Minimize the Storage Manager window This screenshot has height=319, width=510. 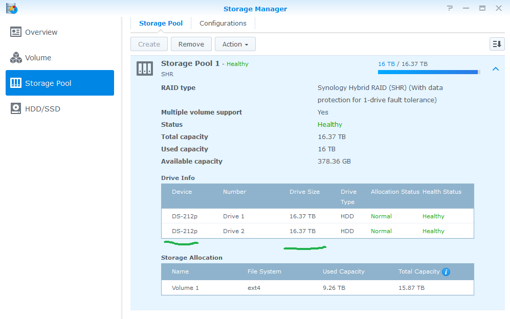pos(466,8)
